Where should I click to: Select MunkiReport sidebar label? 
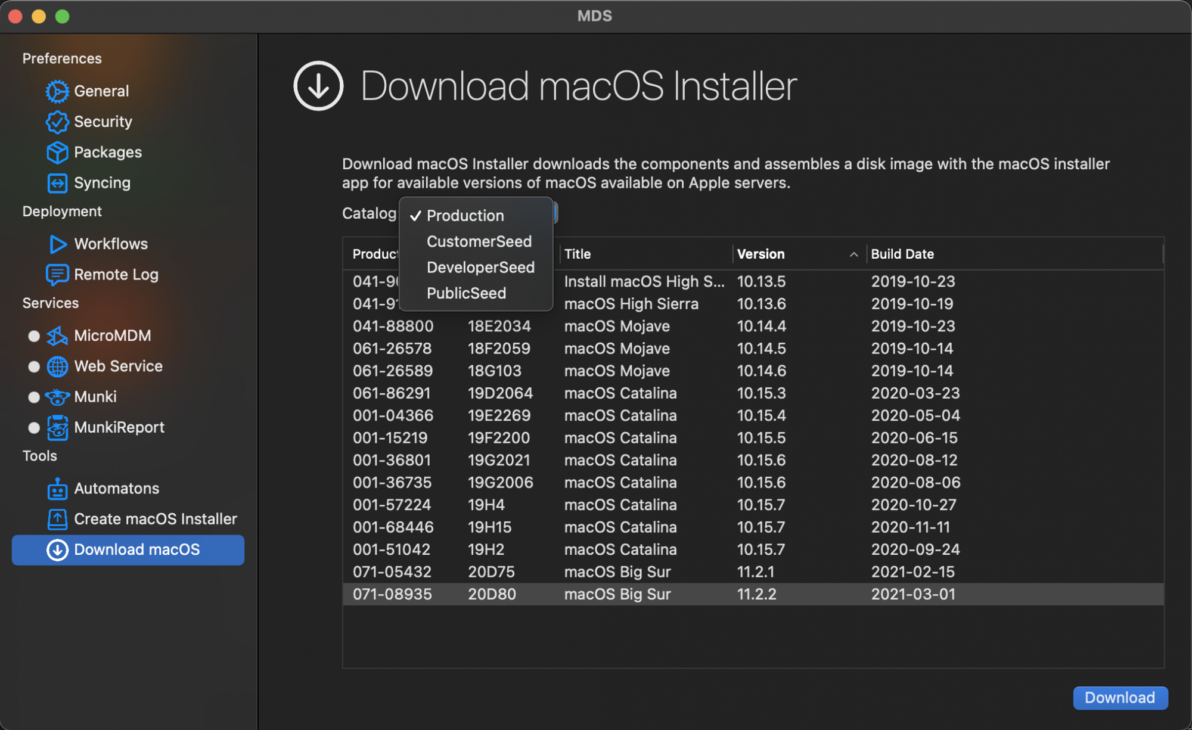click(x=119, y=427)
